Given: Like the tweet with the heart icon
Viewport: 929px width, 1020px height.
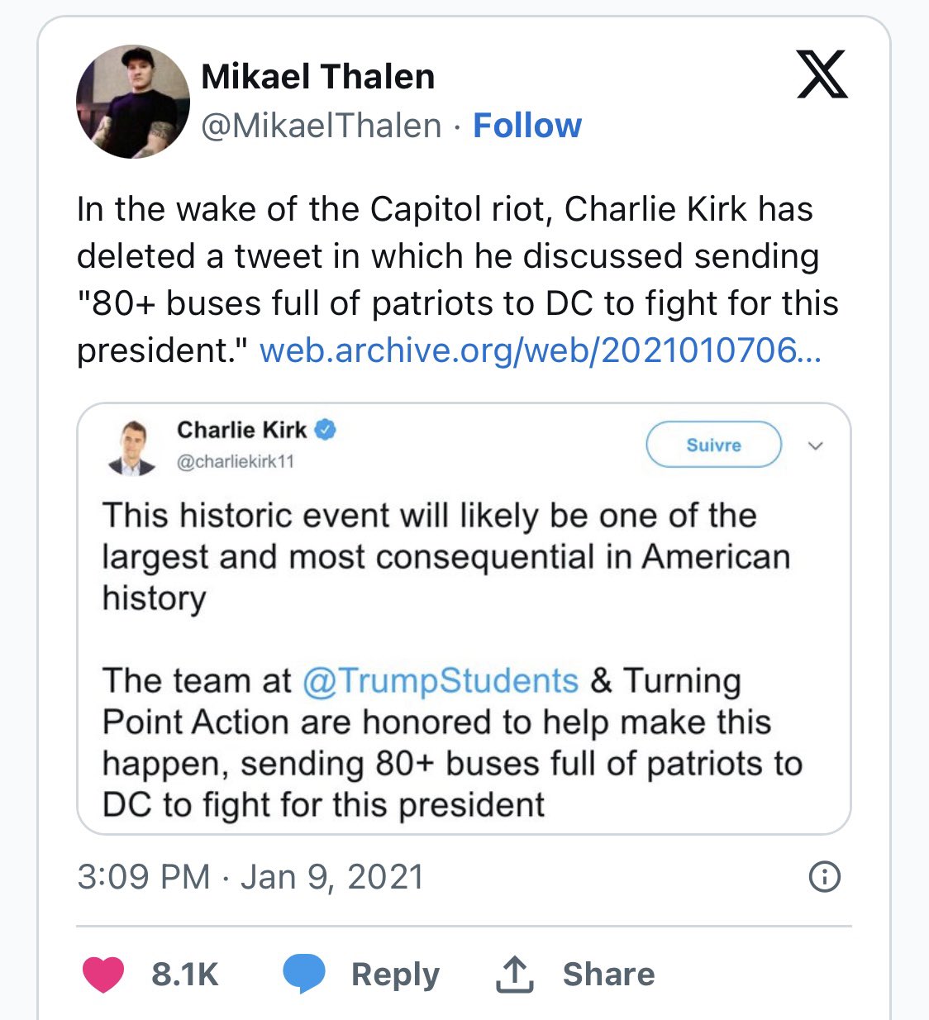Looking at the screenshot, I should [x=103, y=974].
